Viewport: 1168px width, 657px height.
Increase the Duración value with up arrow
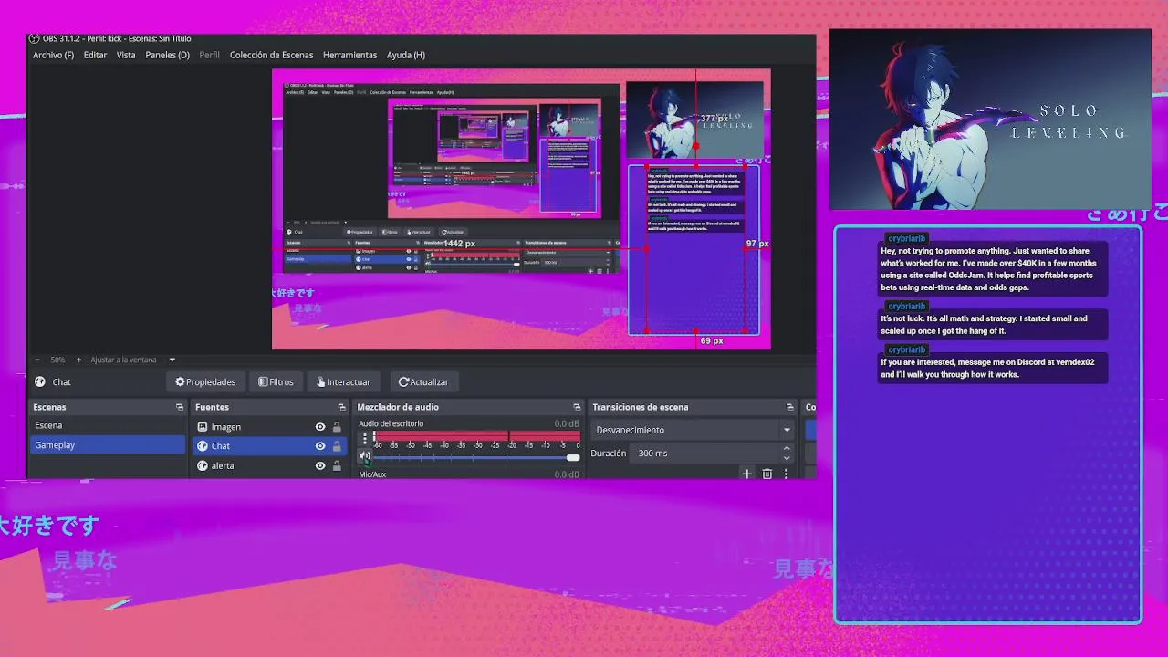(787, 448)
